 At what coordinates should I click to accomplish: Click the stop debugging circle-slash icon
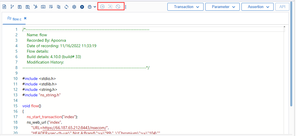coord(118,7)
